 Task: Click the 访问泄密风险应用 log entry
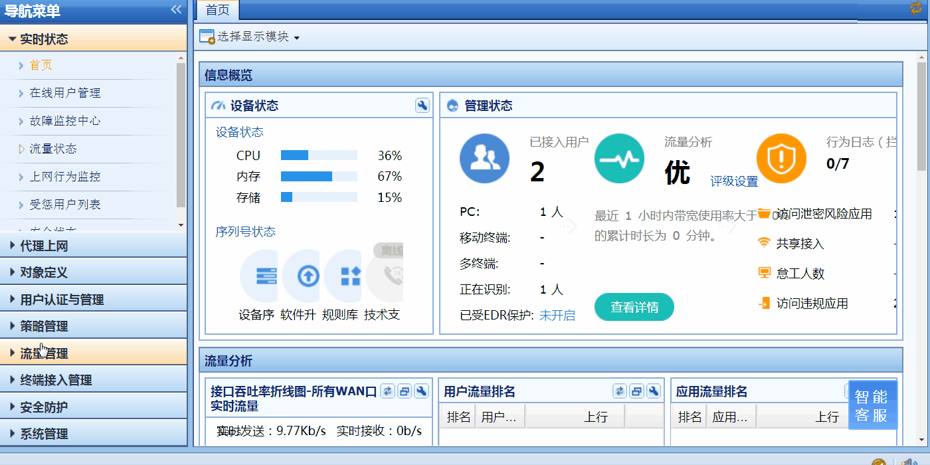(x=824, y=214)
